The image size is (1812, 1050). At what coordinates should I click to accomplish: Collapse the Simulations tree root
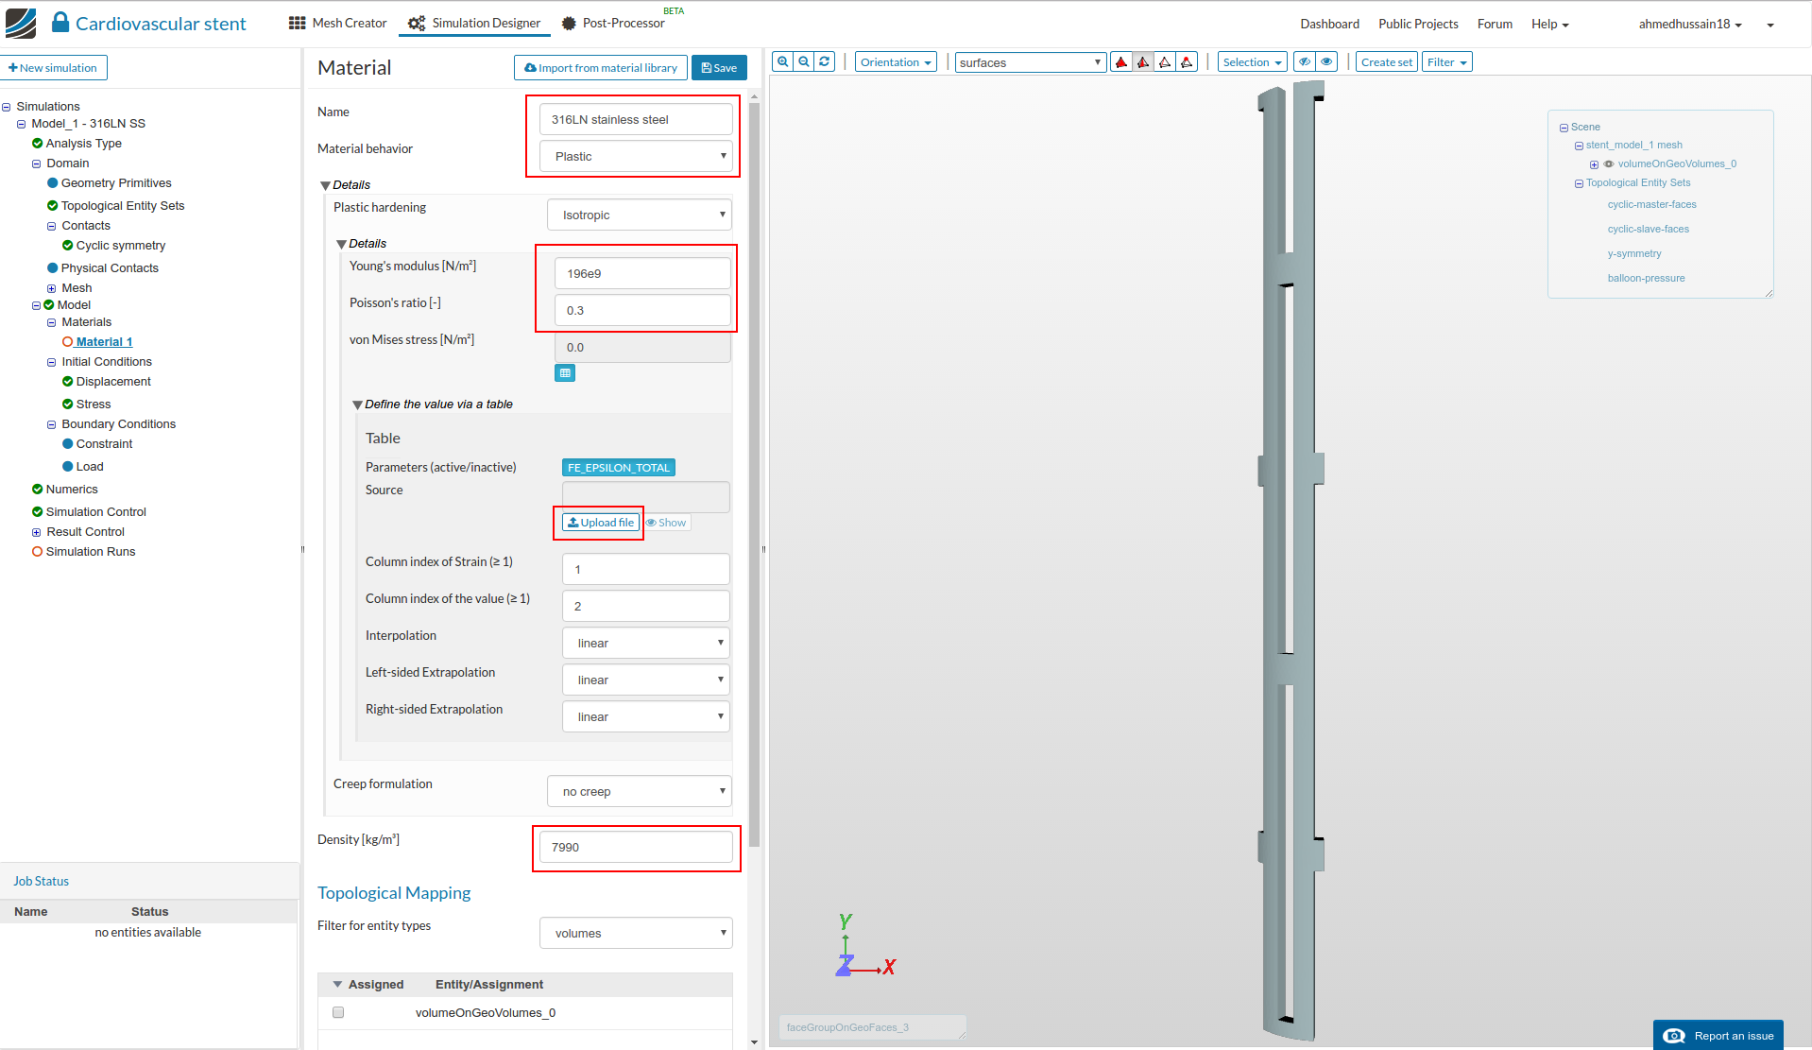(7, 108)
